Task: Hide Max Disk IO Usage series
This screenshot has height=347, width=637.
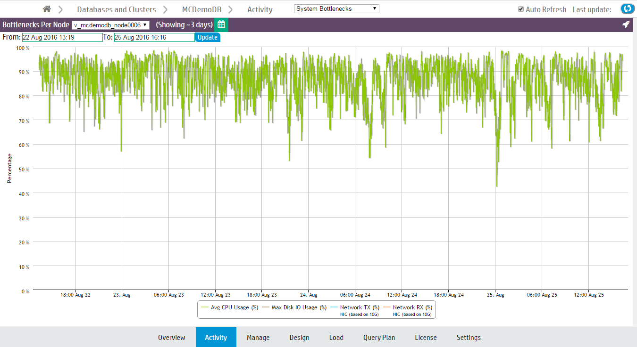Action: coord(294,307)
